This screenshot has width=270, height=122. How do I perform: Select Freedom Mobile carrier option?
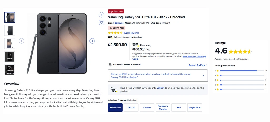163,108
